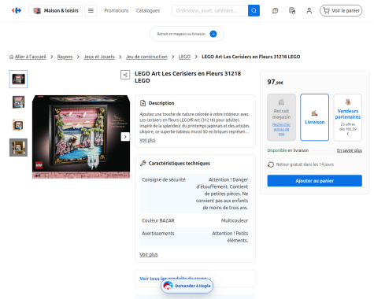The width and height of the screenshot is (374, 299).
Task: Open the LEGO breadcrumb link
Action: (x=184, y=57)
